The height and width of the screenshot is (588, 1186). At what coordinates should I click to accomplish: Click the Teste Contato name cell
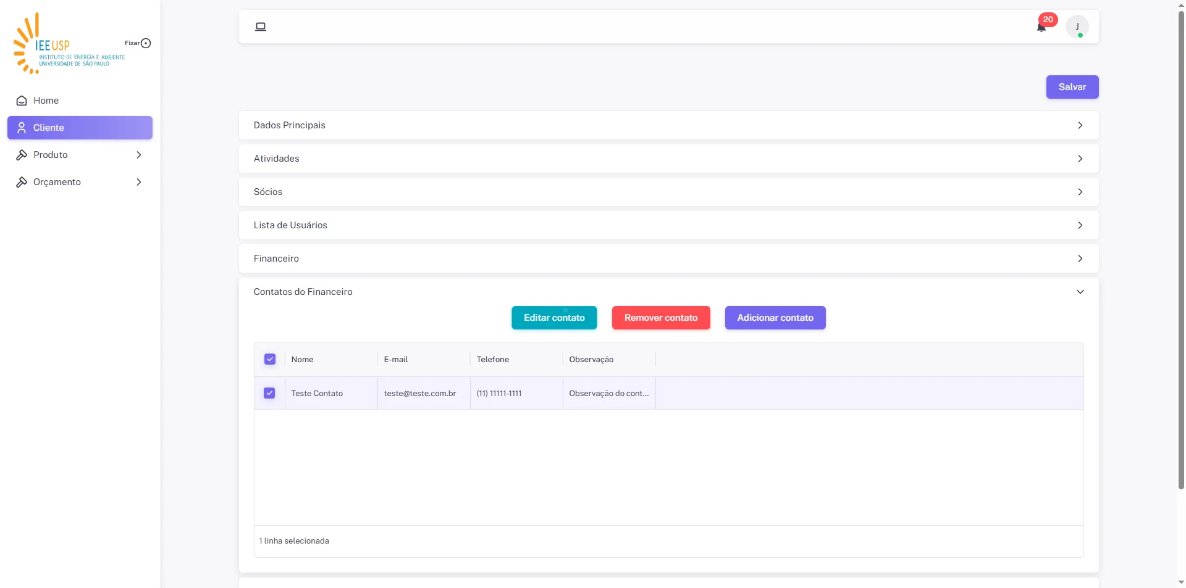coord(331,393)
